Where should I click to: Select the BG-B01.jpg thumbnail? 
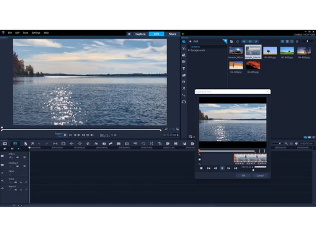tap(270, 51)
